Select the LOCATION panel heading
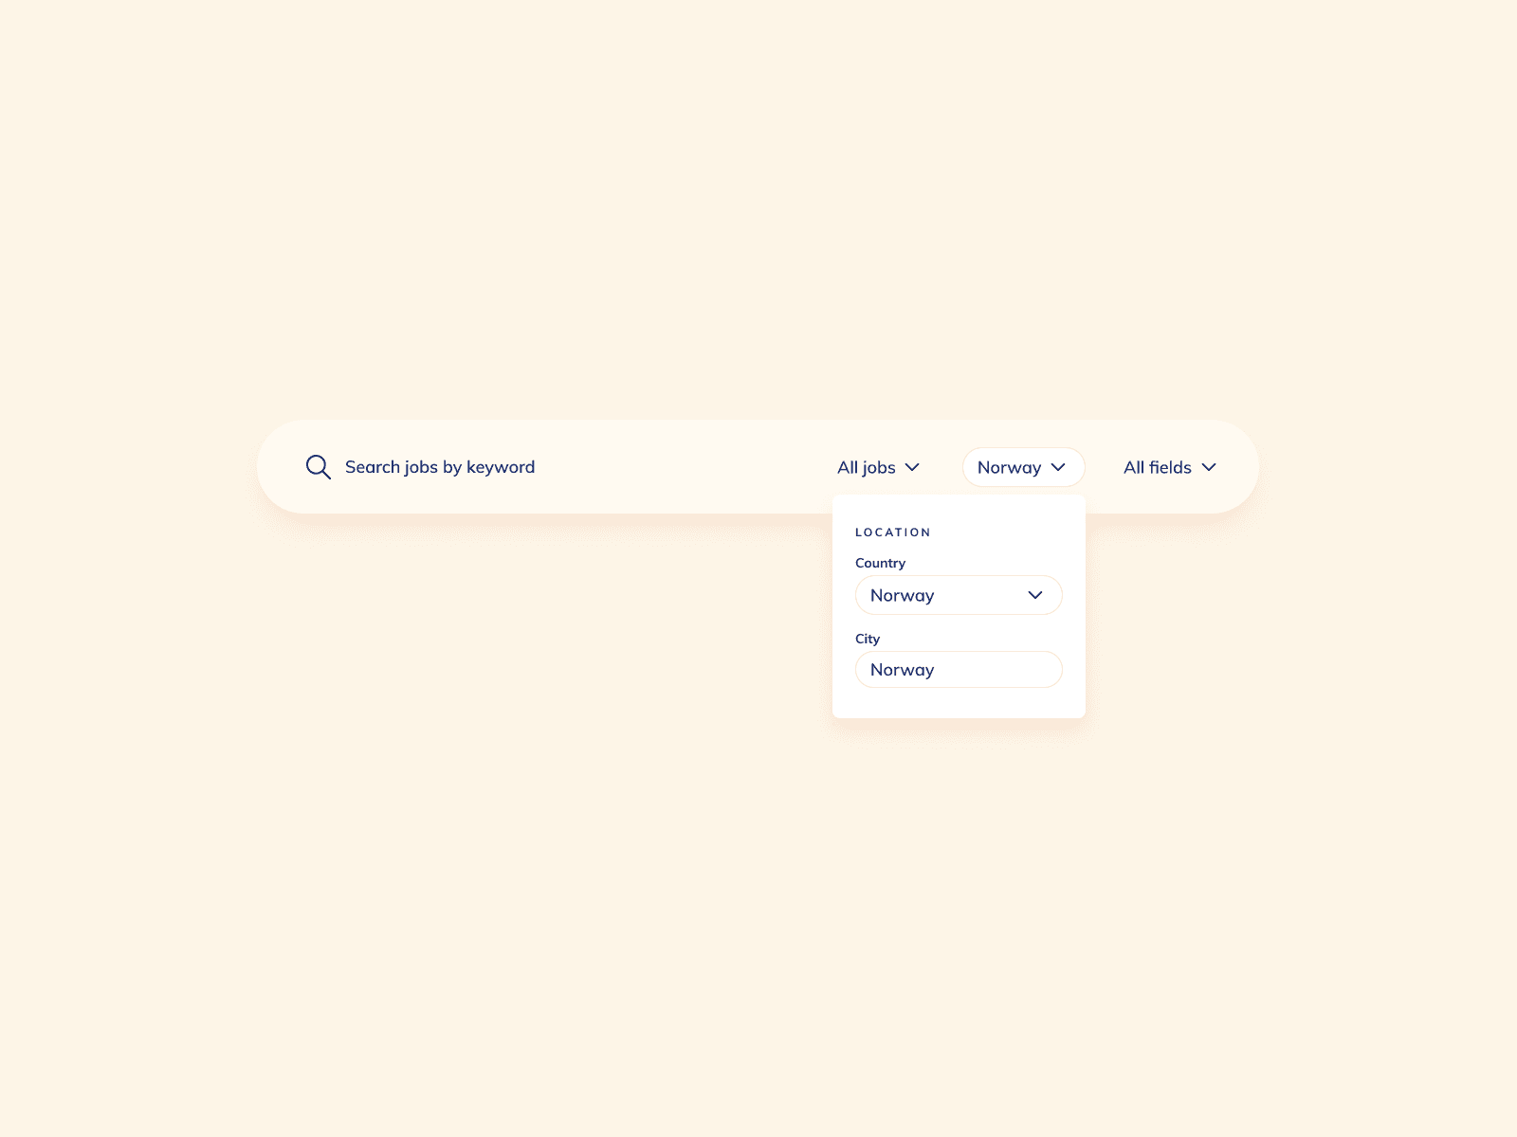1517x1137 pixels. pyautogui.click(x=892, y=532)
